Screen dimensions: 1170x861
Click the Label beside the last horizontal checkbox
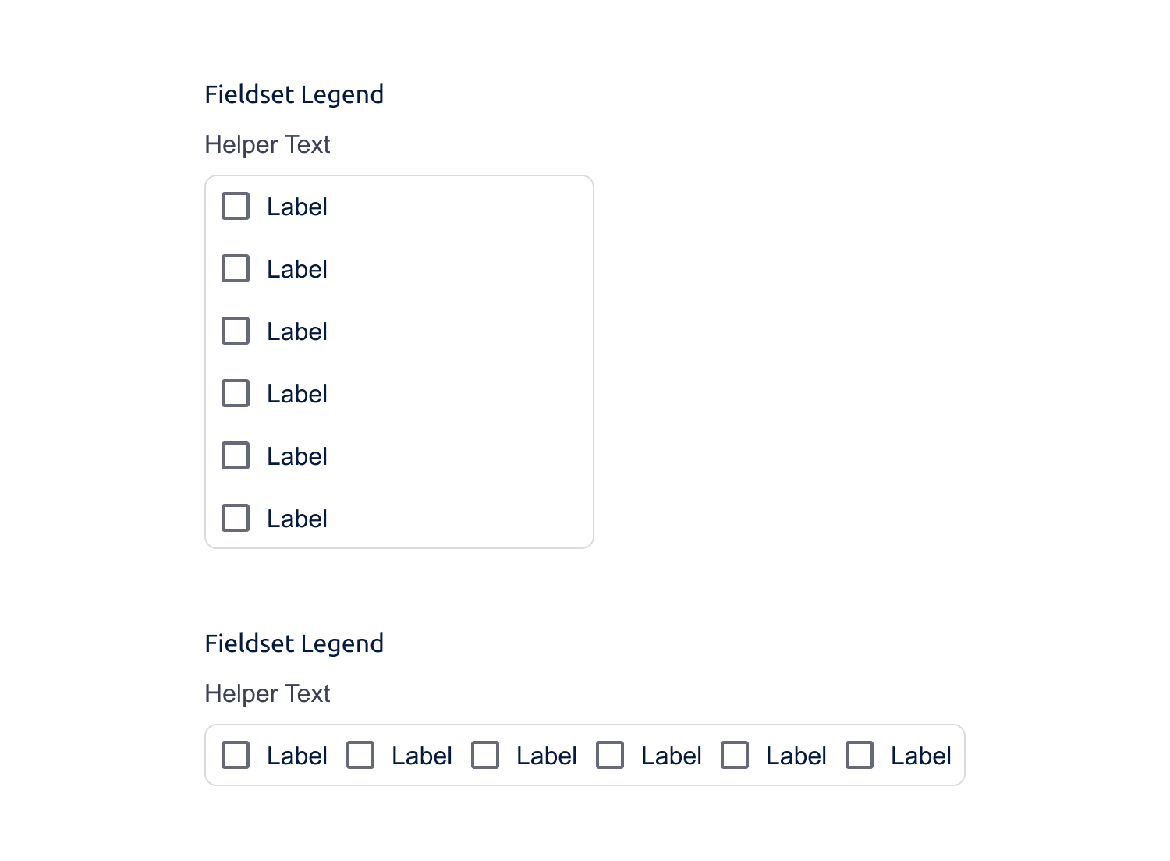pyautogui.click(x=920, y=755)
